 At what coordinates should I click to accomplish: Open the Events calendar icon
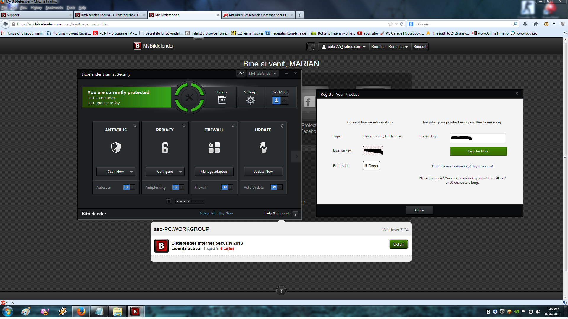pyautogui.click(x=222, y=100)
